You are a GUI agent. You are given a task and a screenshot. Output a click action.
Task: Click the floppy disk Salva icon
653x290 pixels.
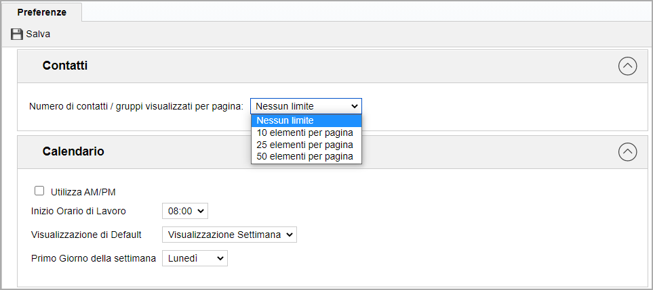pos(17,34)
